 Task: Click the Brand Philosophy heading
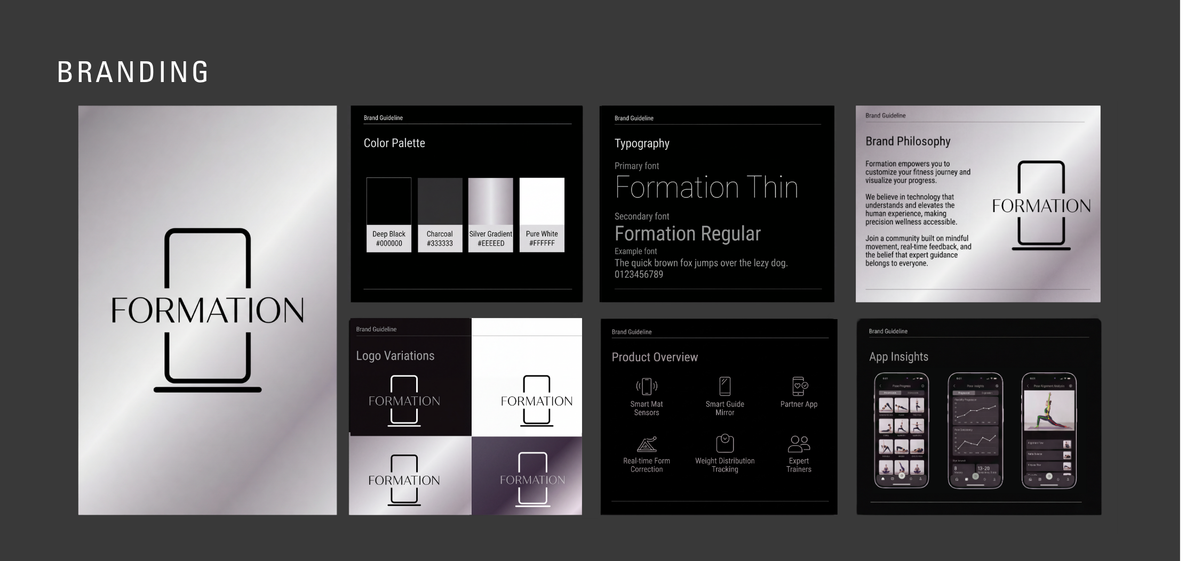[908, 141]
